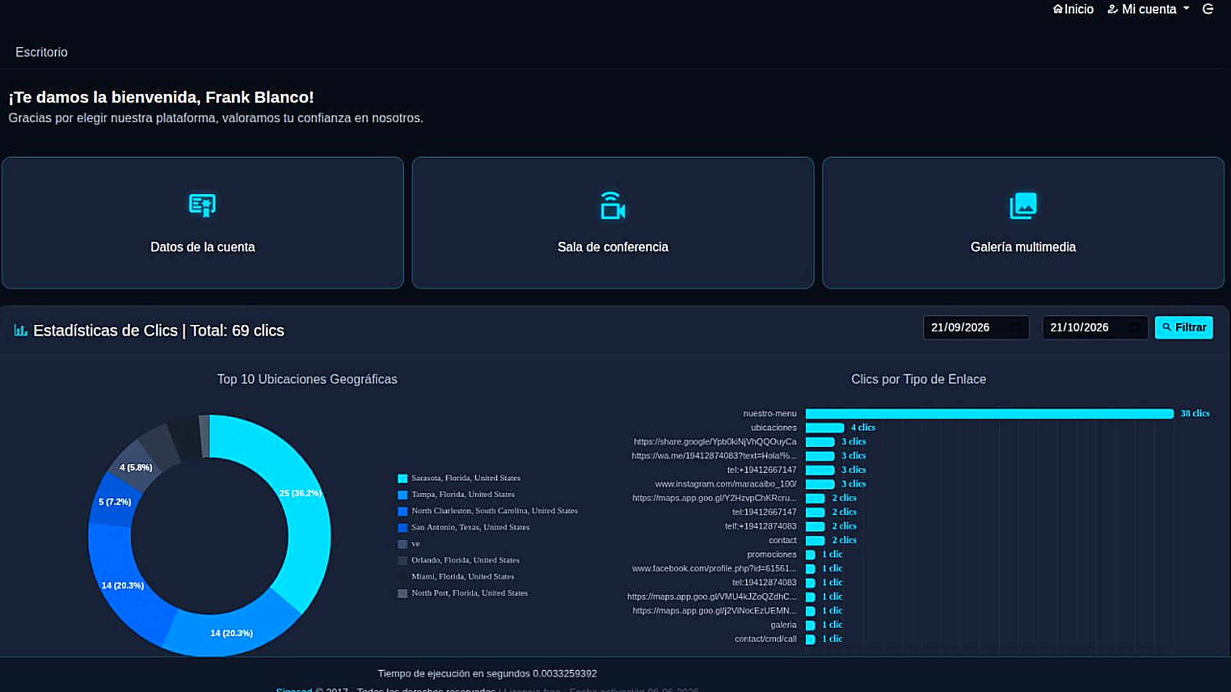Open calendar picker for 21/10/2026 date

[x=1135, y=327]
